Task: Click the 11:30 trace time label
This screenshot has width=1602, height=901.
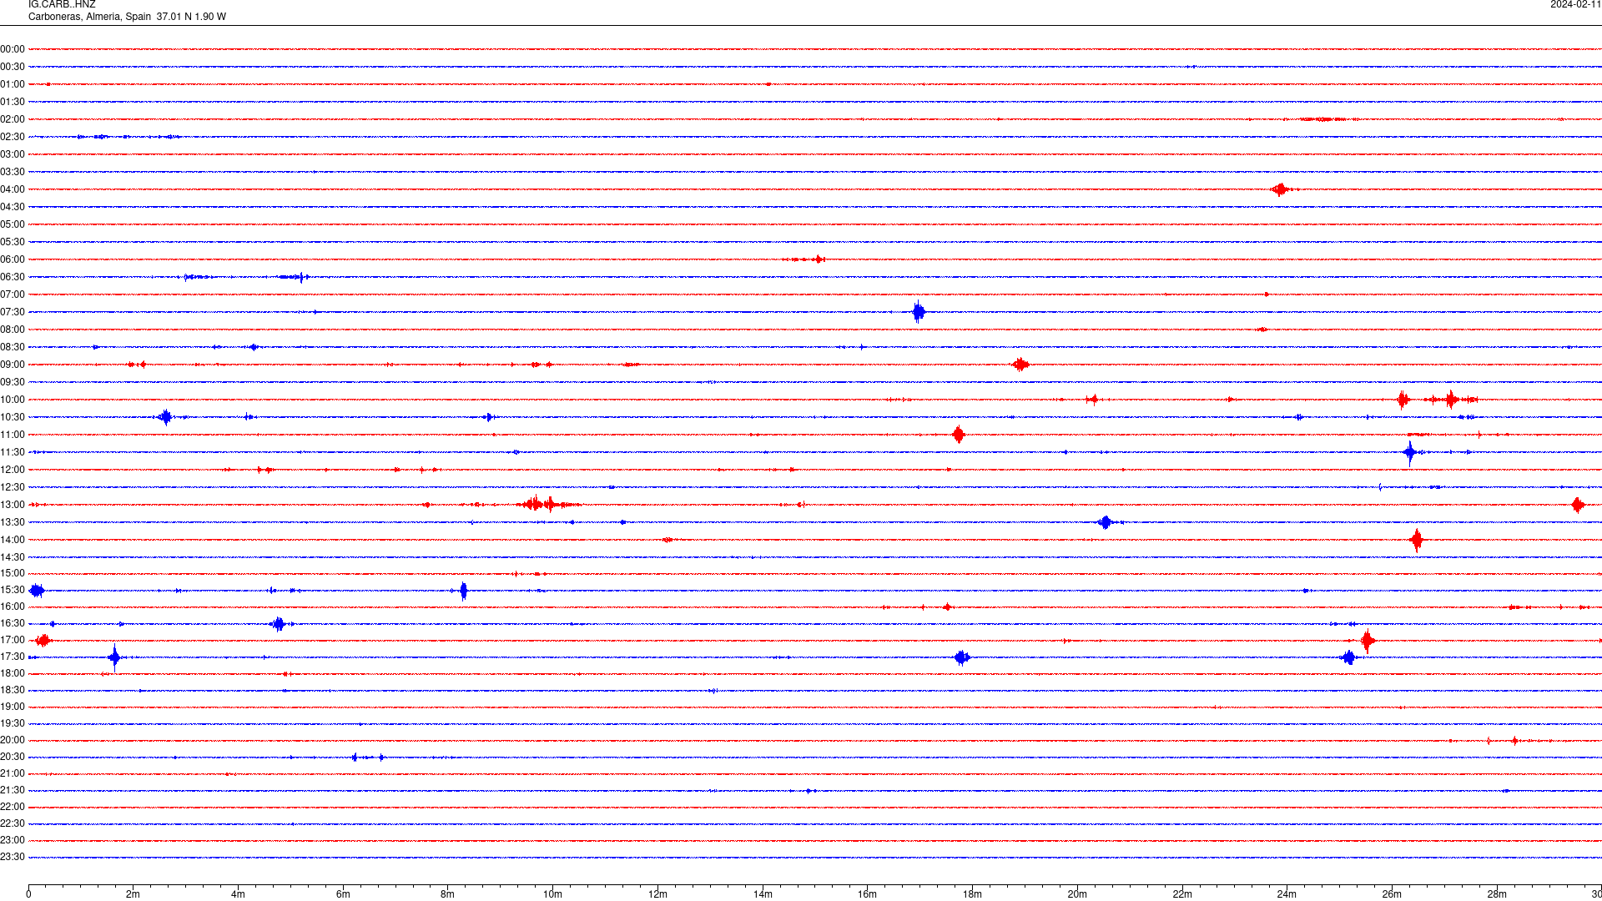Action: click(13, 452)
